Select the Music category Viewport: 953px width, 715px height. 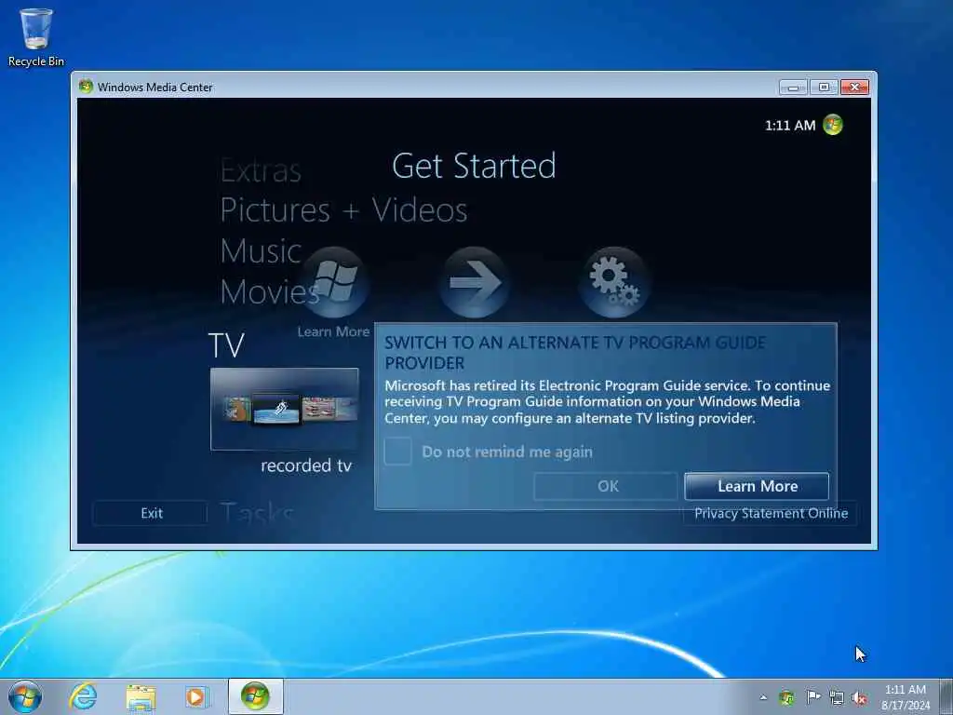coord(261,251)
